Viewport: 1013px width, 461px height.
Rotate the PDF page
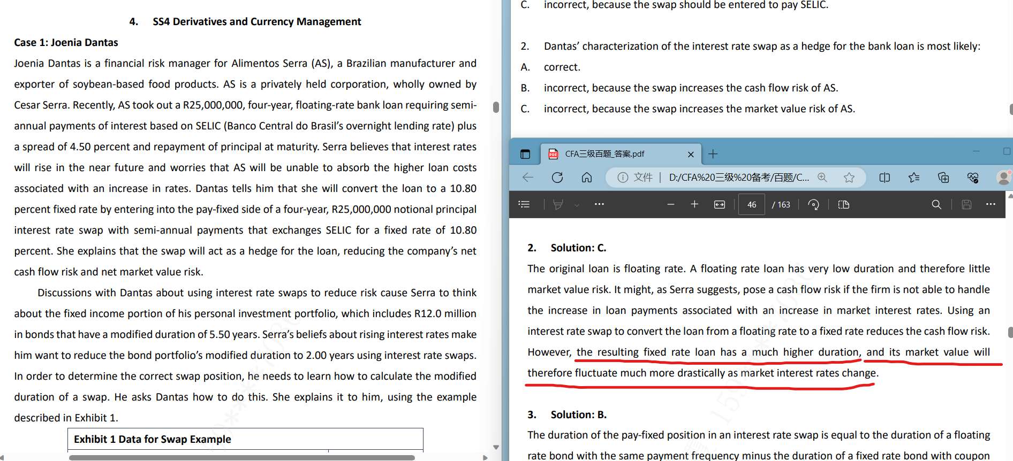813,204
